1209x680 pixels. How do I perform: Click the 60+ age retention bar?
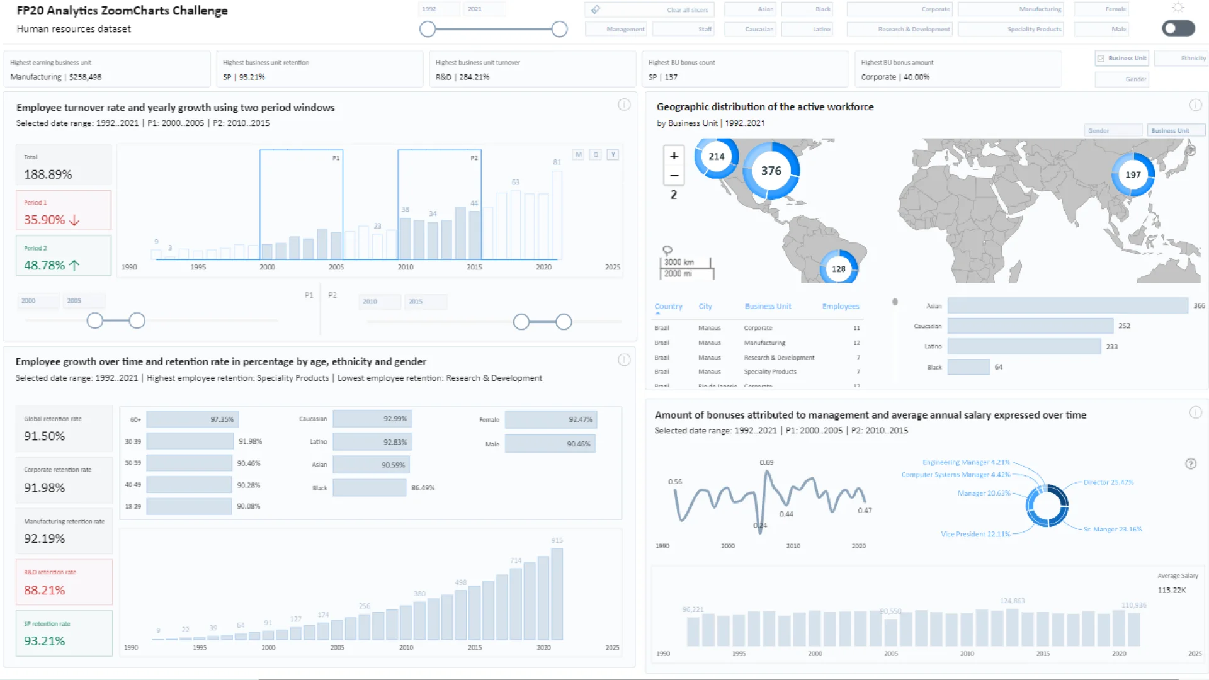(192, 419)
